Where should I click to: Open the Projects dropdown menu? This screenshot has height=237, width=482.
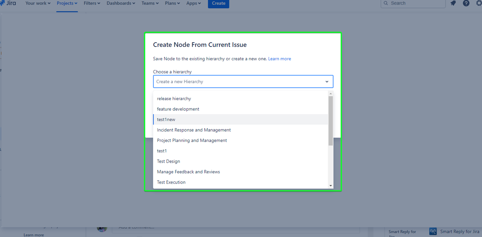[67, 3]
